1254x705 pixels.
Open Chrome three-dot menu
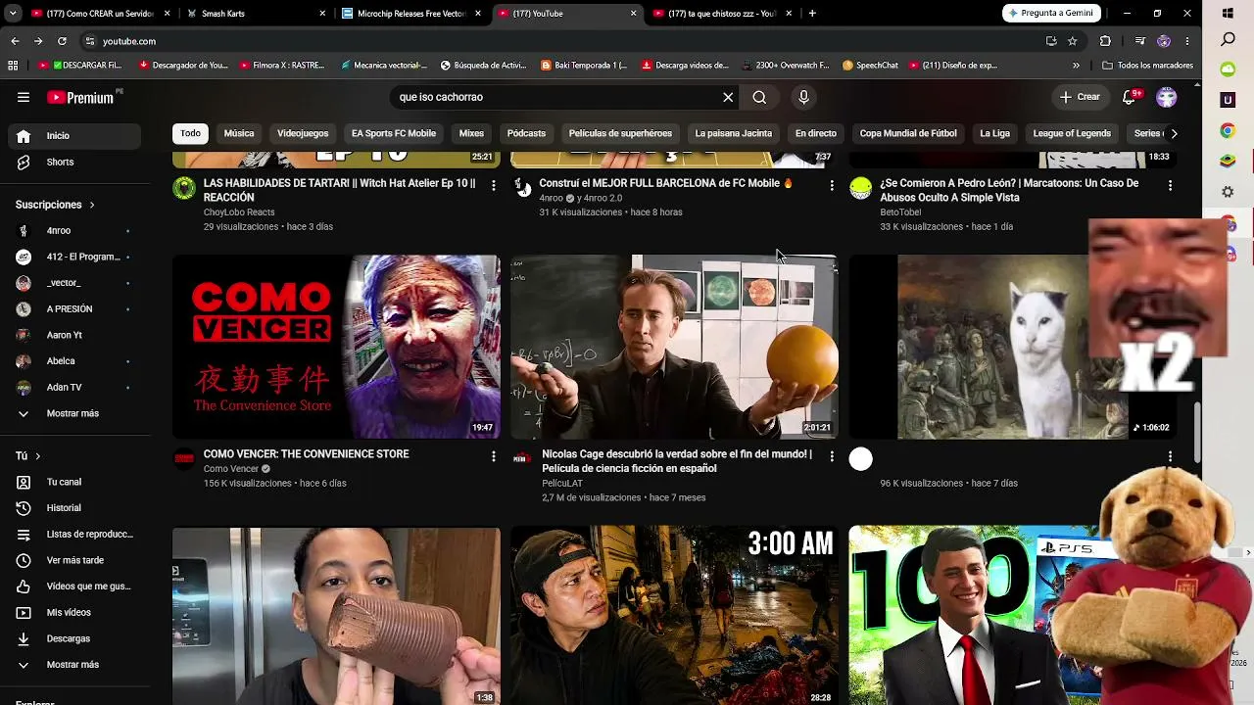tap(1187, 41)
